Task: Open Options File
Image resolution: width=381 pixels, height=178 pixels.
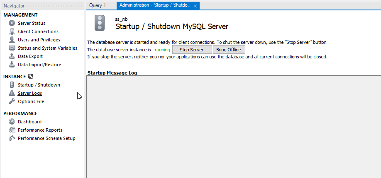Action: point(31,101)
